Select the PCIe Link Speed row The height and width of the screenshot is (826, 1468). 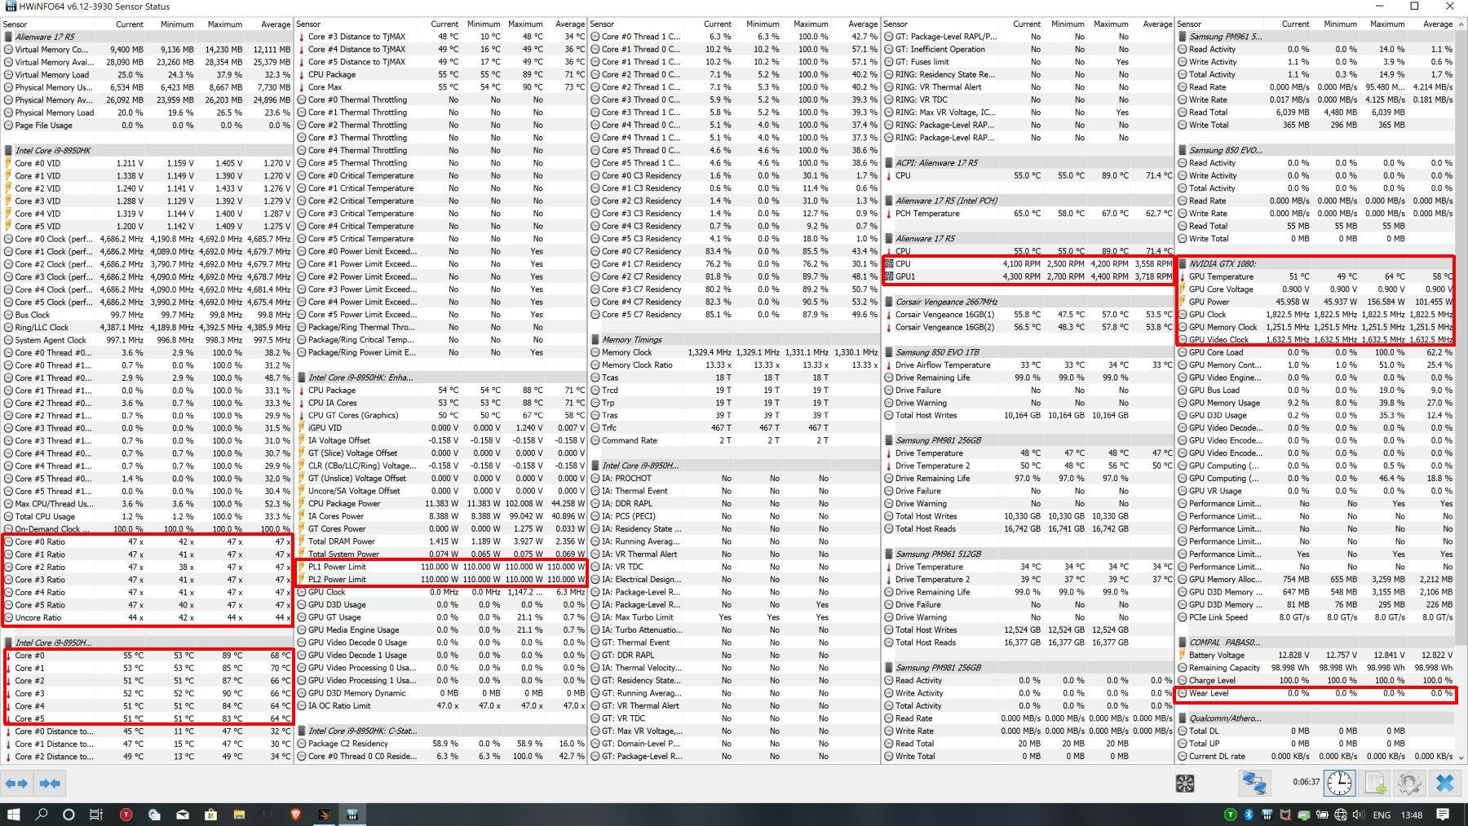[x=1315, y=617]
